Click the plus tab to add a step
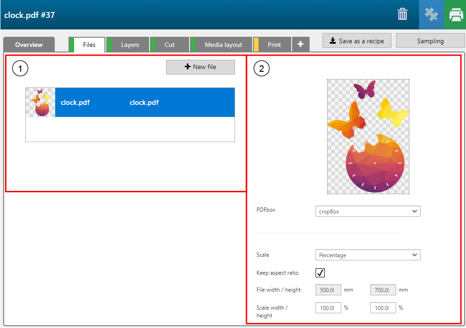 300,44
